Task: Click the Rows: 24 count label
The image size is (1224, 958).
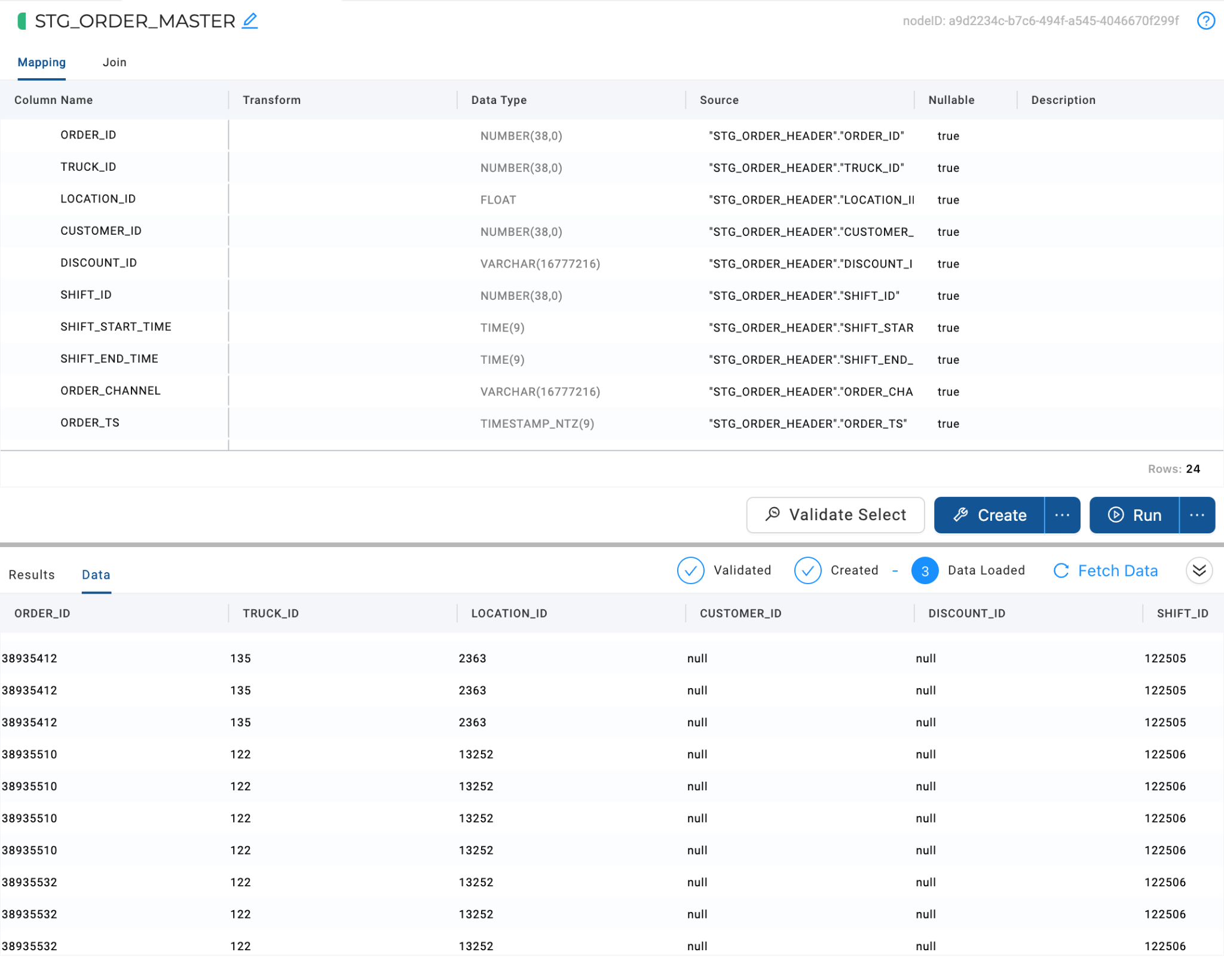Action: point(1174,469)
